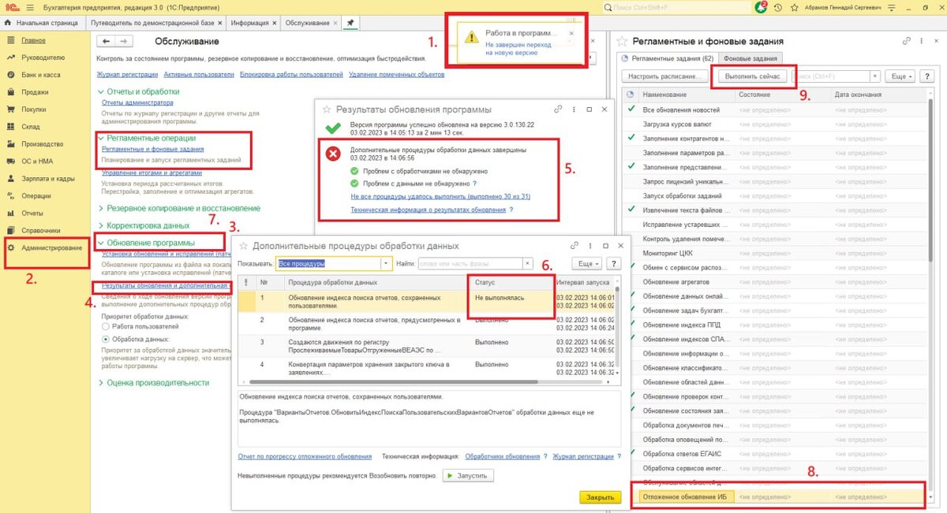Go back using left arrow in Обслуживание

[x=107, y=41]
